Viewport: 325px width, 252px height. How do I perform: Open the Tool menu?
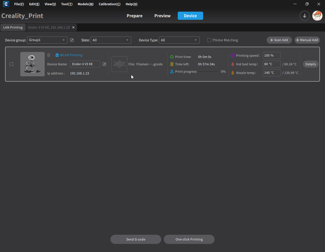(x=67, y=4)
